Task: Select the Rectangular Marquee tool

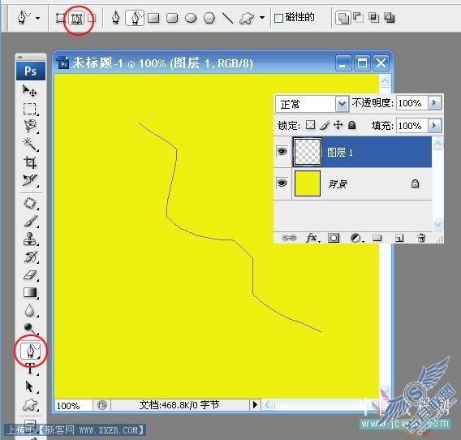Action: point(30,109)
